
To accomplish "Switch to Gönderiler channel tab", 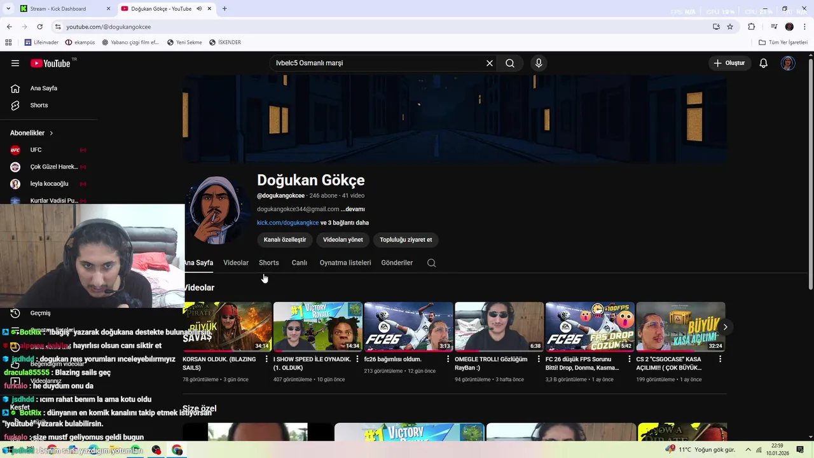I will 397,263.
